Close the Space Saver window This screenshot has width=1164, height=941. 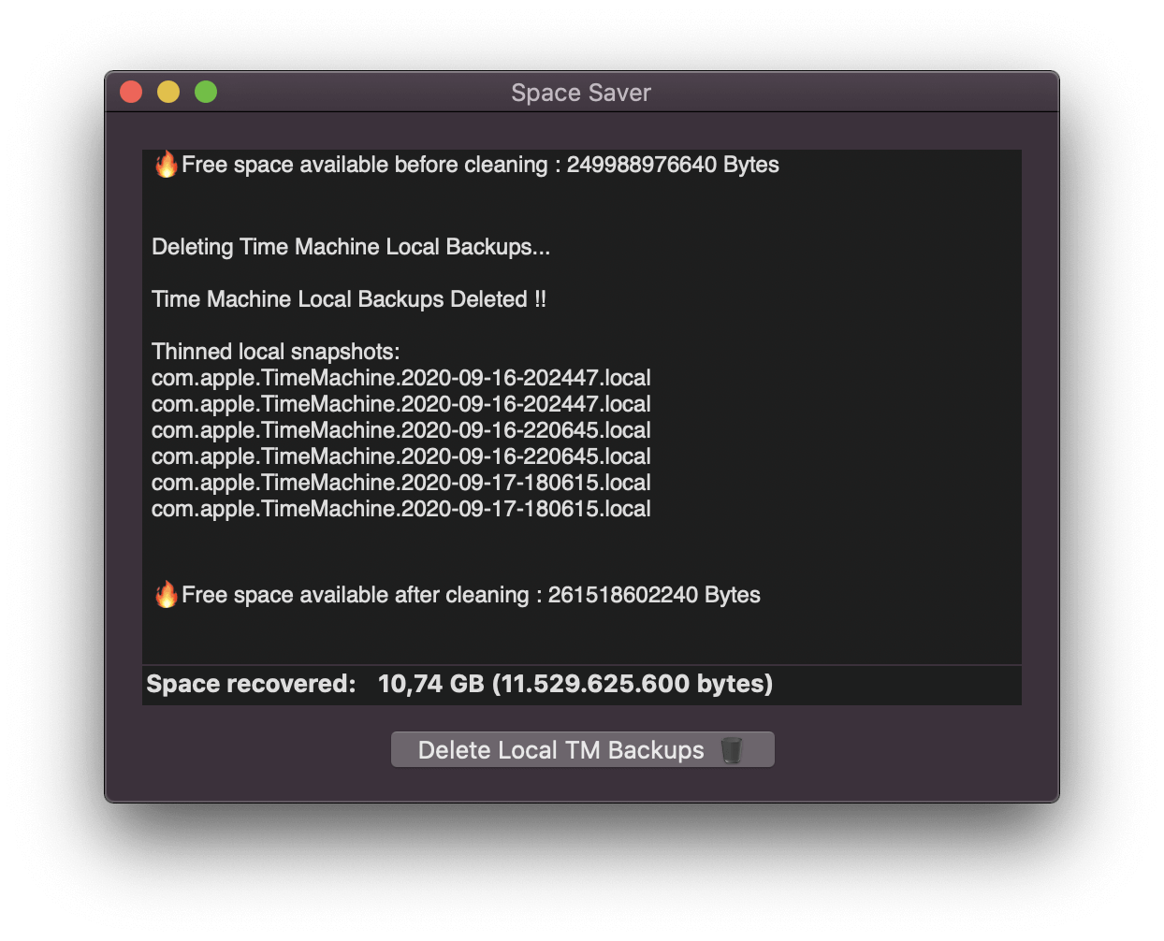[131, 92]
